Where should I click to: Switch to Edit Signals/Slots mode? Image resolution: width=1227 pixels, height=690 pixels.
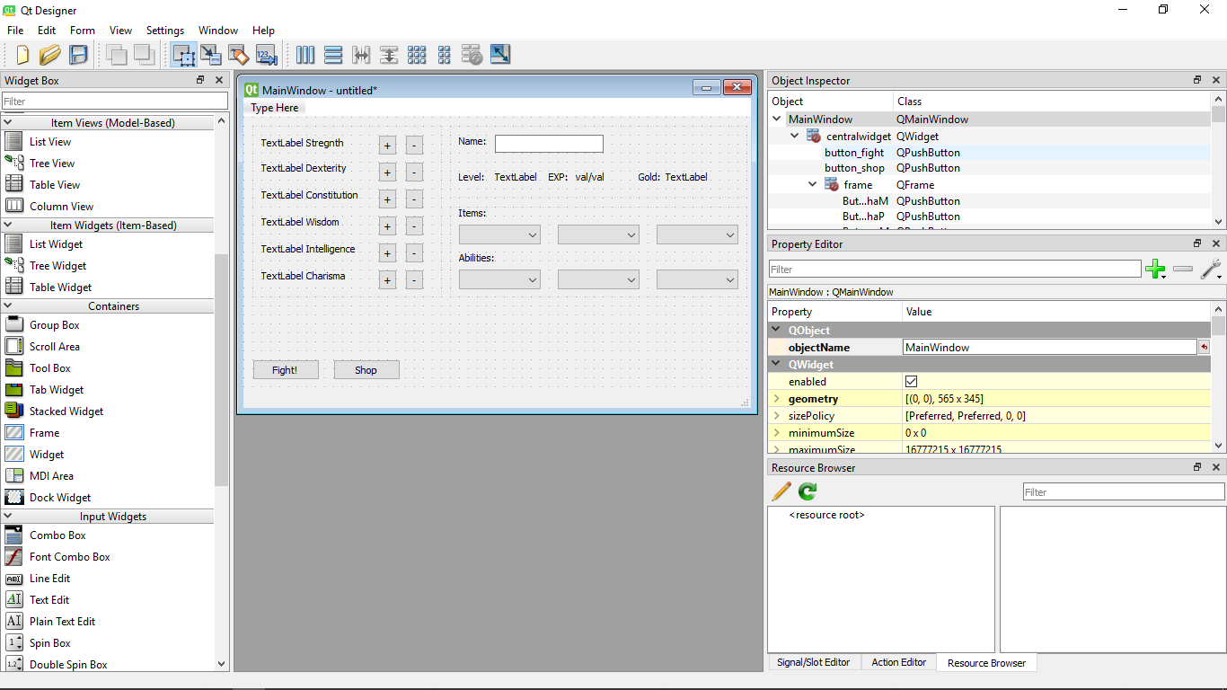click(211, 55)
